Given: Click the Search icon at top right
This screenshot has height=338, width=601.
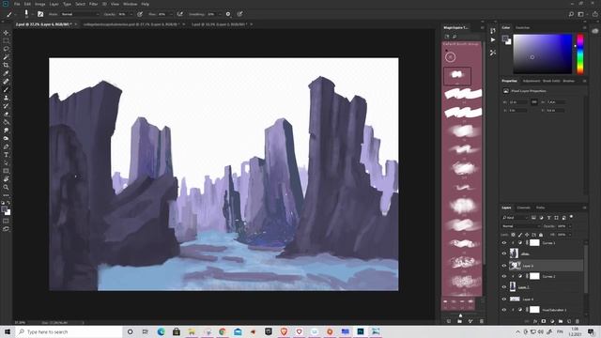Looking at the screenshot, I should (571, 14).
